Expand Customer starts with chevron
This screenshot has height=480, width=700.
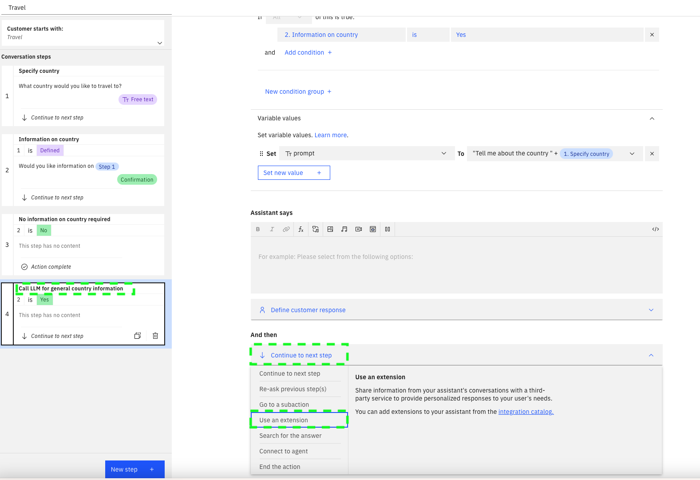pos(160,43)
